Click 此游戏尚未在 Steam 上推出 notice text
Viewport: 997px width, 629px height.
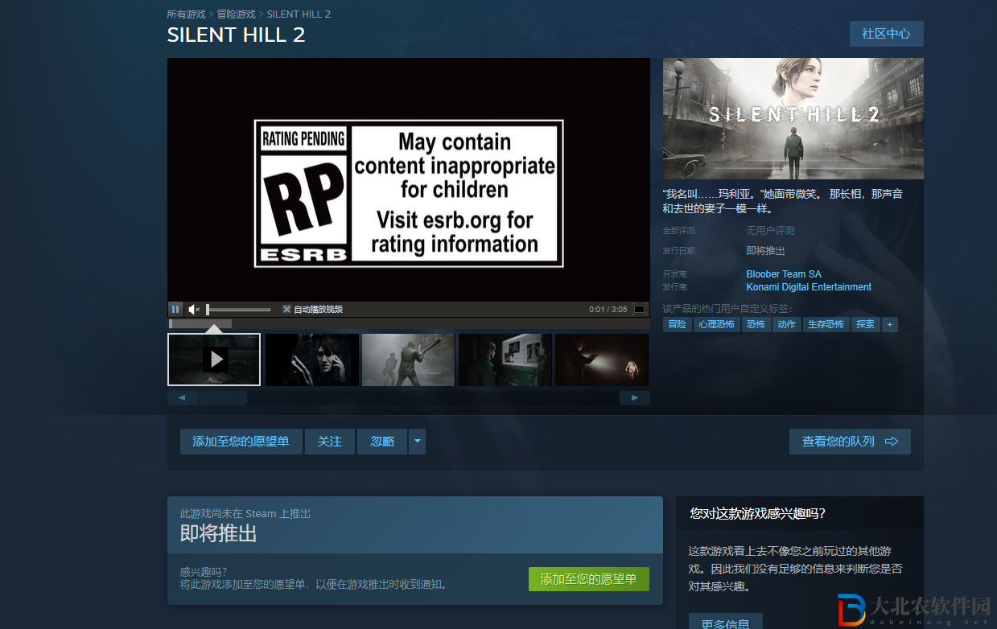245,513
